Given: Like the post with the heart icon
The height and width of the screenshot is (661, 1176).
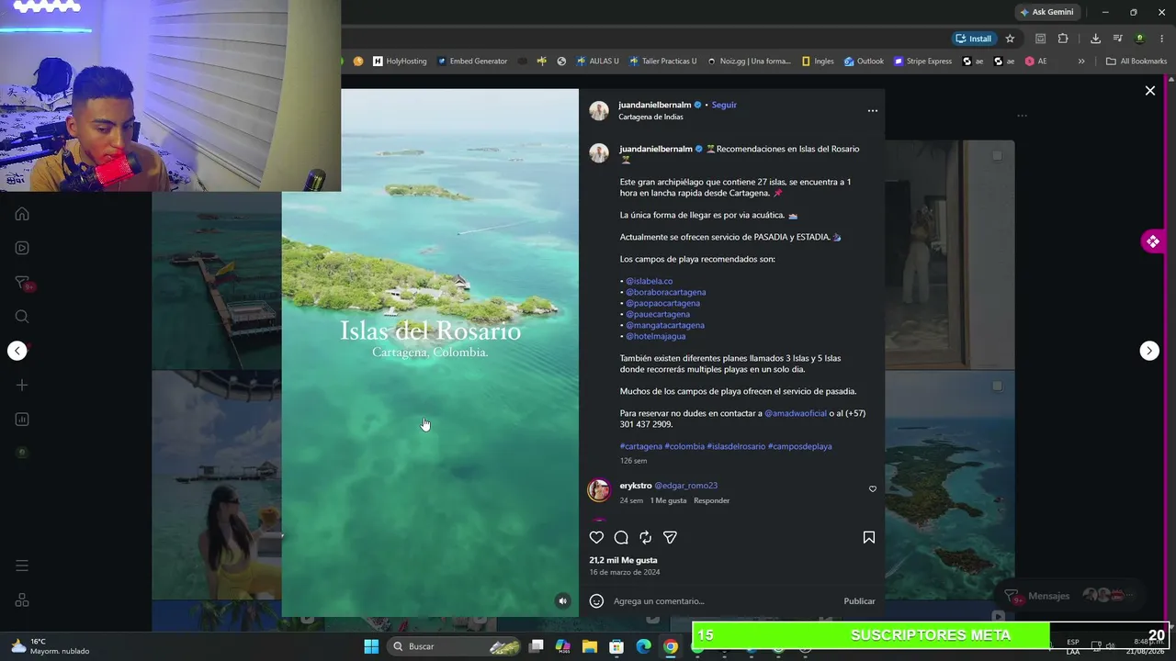Looking at the screenshot, I should click(597, 538).
